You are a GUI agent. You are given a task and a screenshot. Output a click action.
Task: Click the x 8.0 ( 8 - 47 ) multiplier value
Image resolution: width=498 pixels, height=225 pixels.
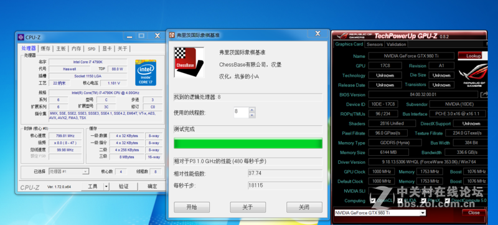[x=65, y=143]
